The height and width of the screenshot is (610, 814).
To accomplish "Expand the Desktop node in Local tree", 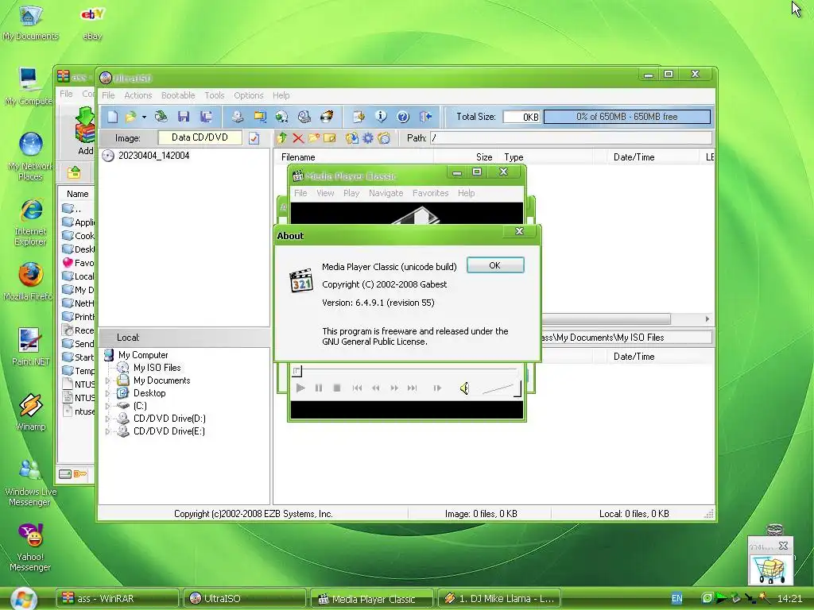I will pyautogui.click(x=108, y=393).
